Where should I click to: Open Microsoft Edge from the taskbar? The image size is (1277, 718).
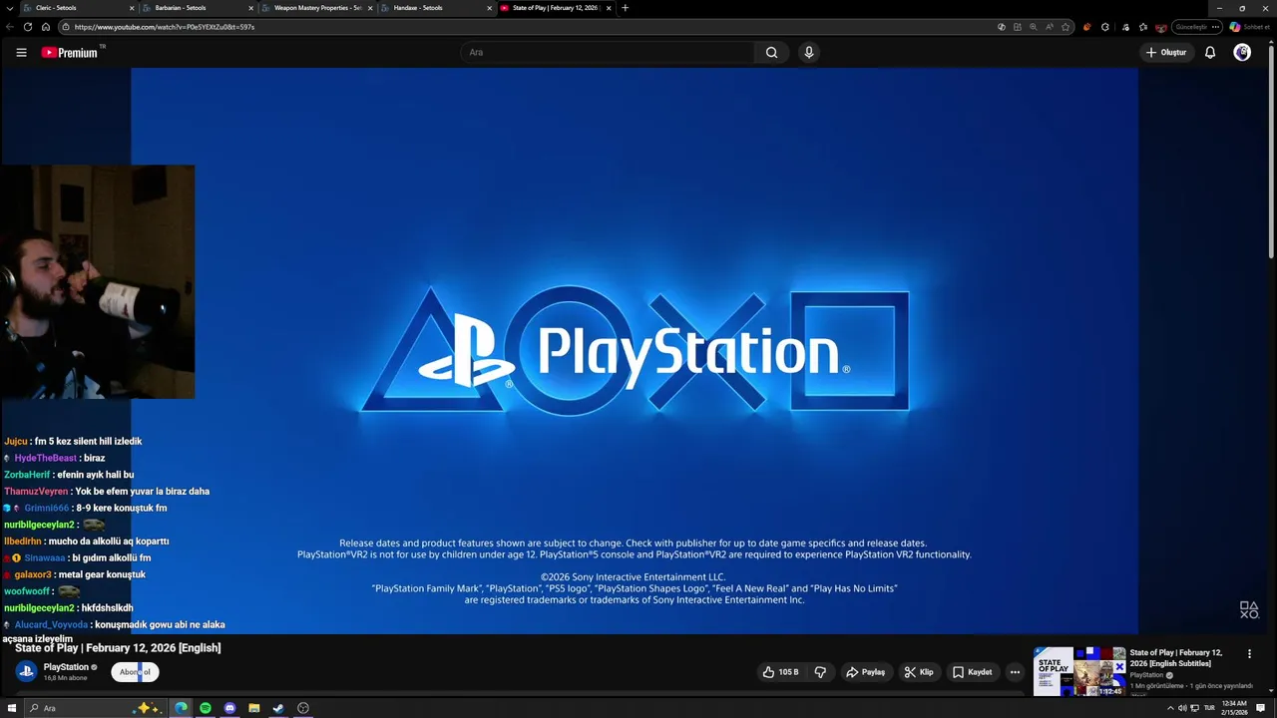[181, 708]
